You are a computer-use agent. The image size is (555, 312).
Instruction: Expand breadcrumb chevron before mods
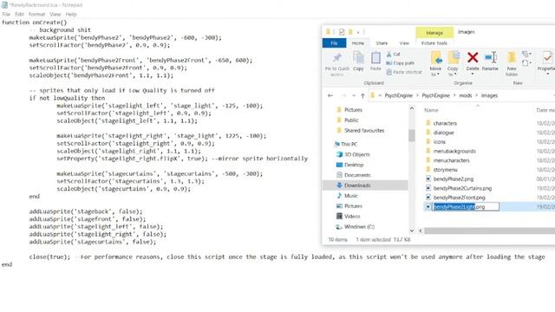tap(454, 95)
